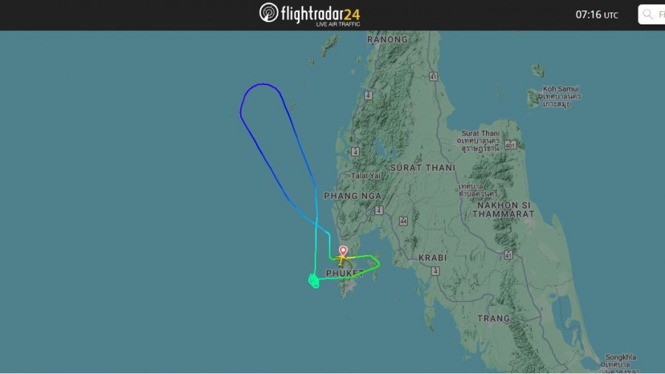The image size is (665, 374).
Task: Click the search magnifier icon
Action: [647, 15]
